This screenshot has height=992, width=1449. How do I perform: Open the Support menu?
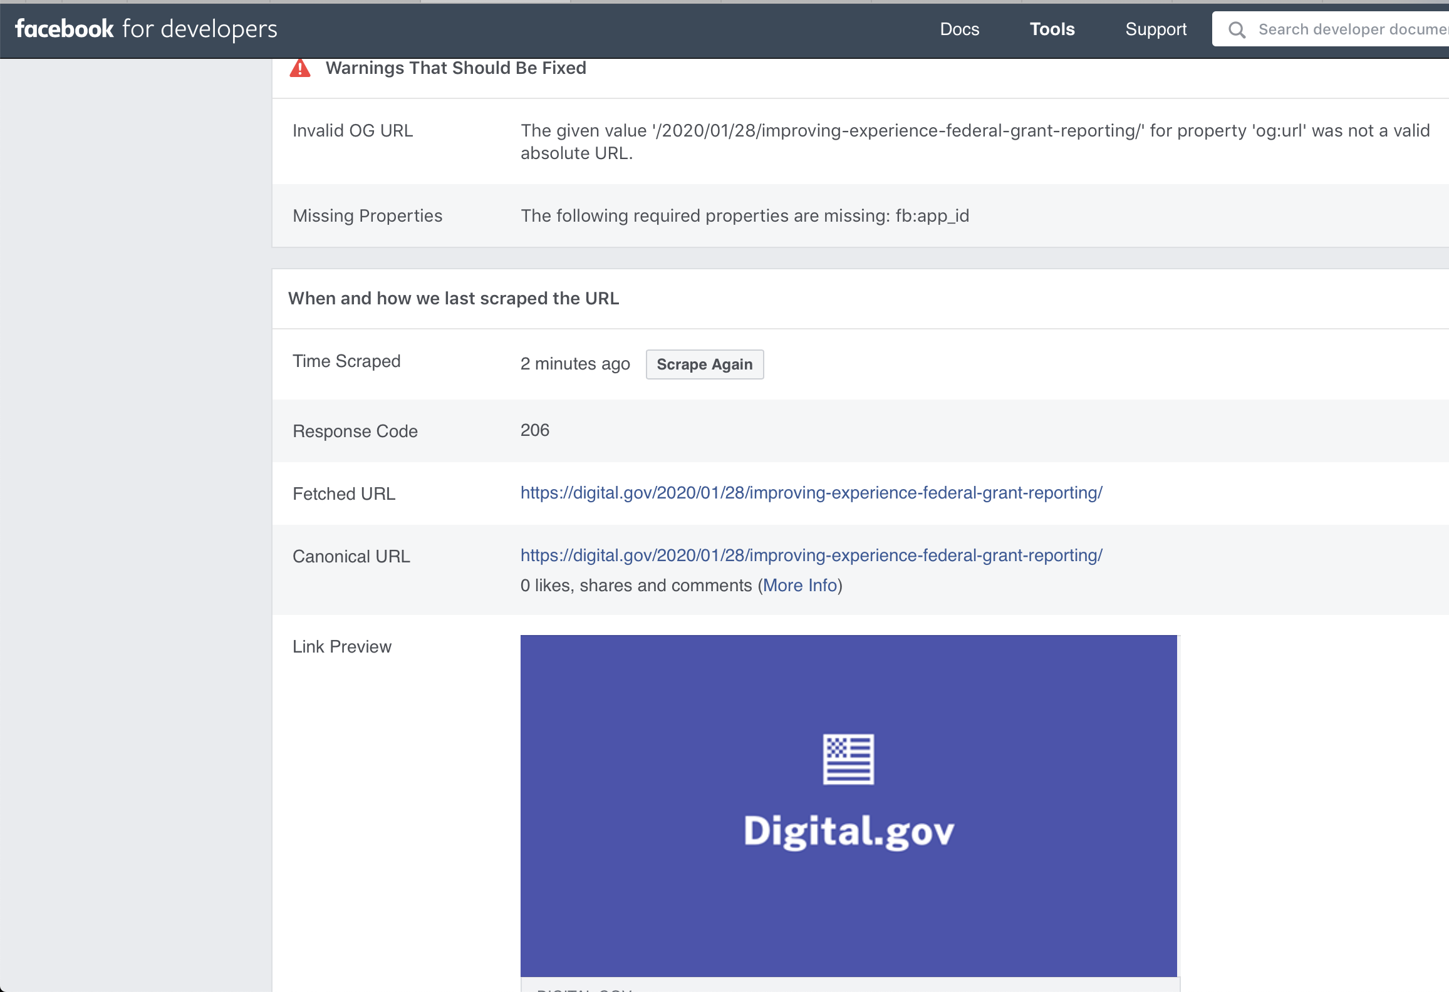(x=1156, y=29)
